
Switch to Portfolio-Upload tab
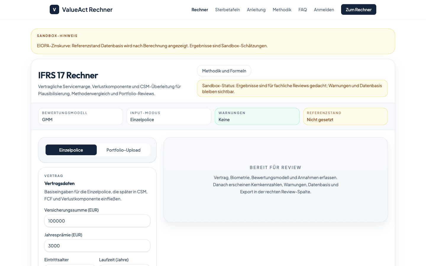pyautogui.click(x=123, y=150)
